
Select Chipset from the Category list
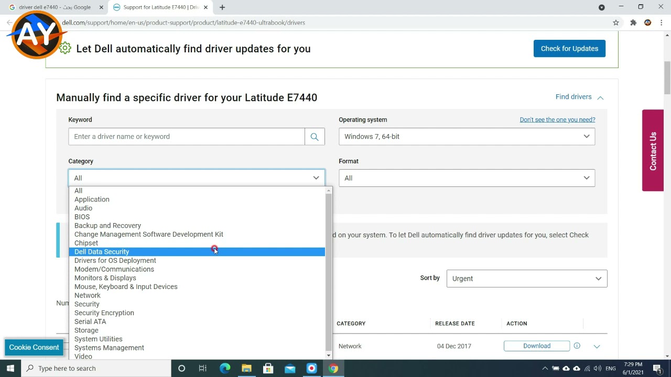pos(197,243)
